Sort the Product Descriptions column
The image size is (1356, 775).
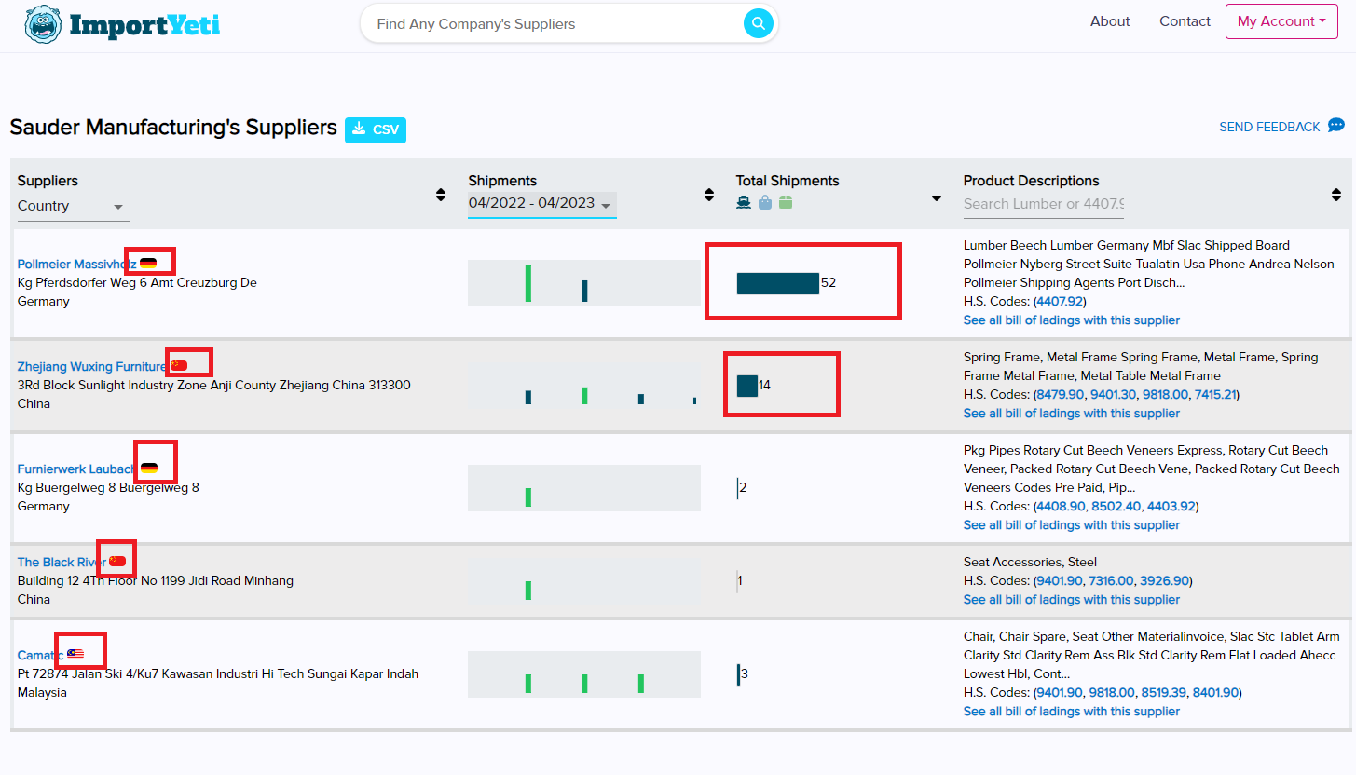[x=1336, y=195]
